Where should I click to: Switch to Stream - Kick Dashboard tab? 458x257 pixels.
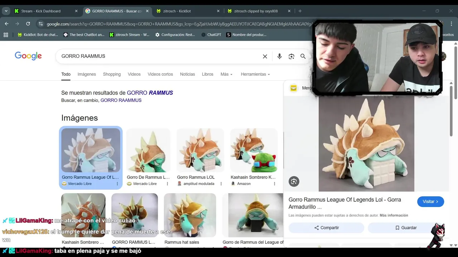click(x=46, y=11)
